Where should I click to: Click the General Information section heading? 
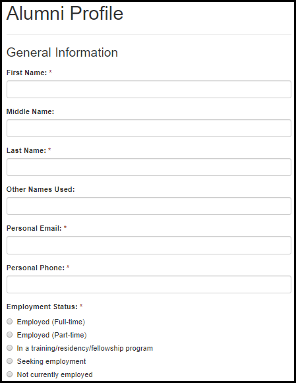pos(62,52)
